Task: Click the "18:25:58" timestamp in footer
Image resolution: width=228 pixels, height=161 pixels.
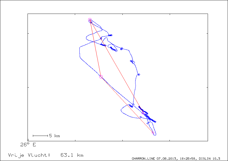Action: [x=188, y=159]
